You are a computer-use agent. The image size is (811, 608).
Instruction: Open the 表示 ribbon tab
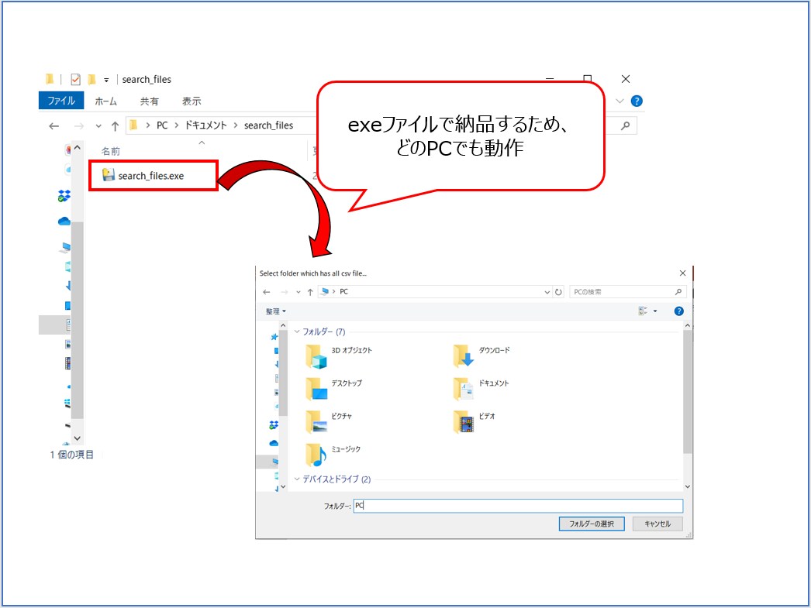coord(192,101)
